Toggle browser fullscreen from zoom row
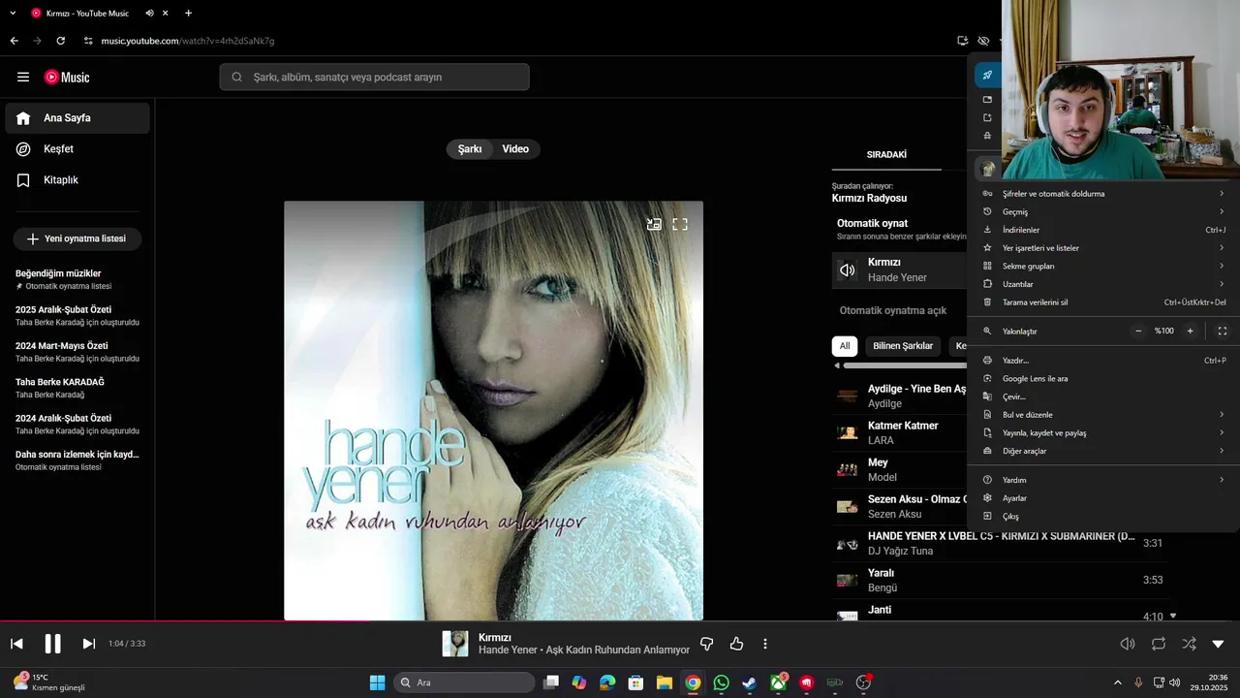Screen dimensions: 1240x698 1223,331
